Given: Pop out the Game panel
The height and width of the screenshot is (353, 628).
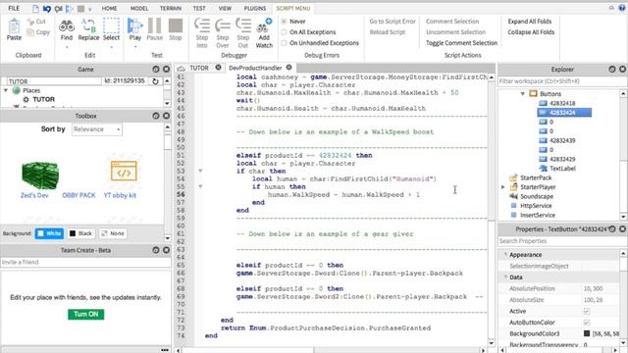Looking at the screenshot, I should (156, 70).
